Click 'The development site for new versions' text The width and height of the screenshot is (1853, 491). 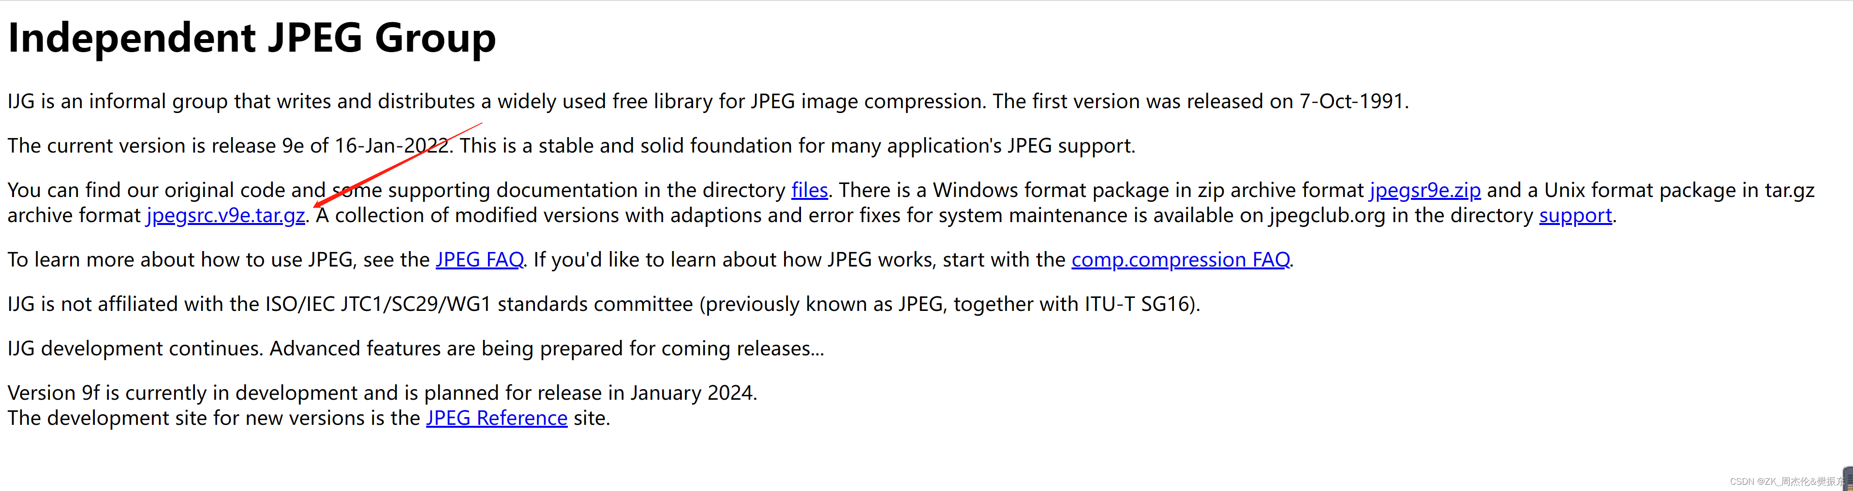pos(214,418)
